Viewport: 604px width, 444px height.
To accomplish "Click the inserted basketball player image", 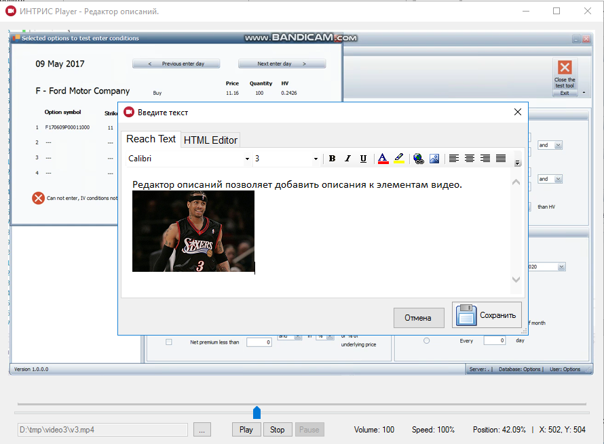I will pos(193,231).
